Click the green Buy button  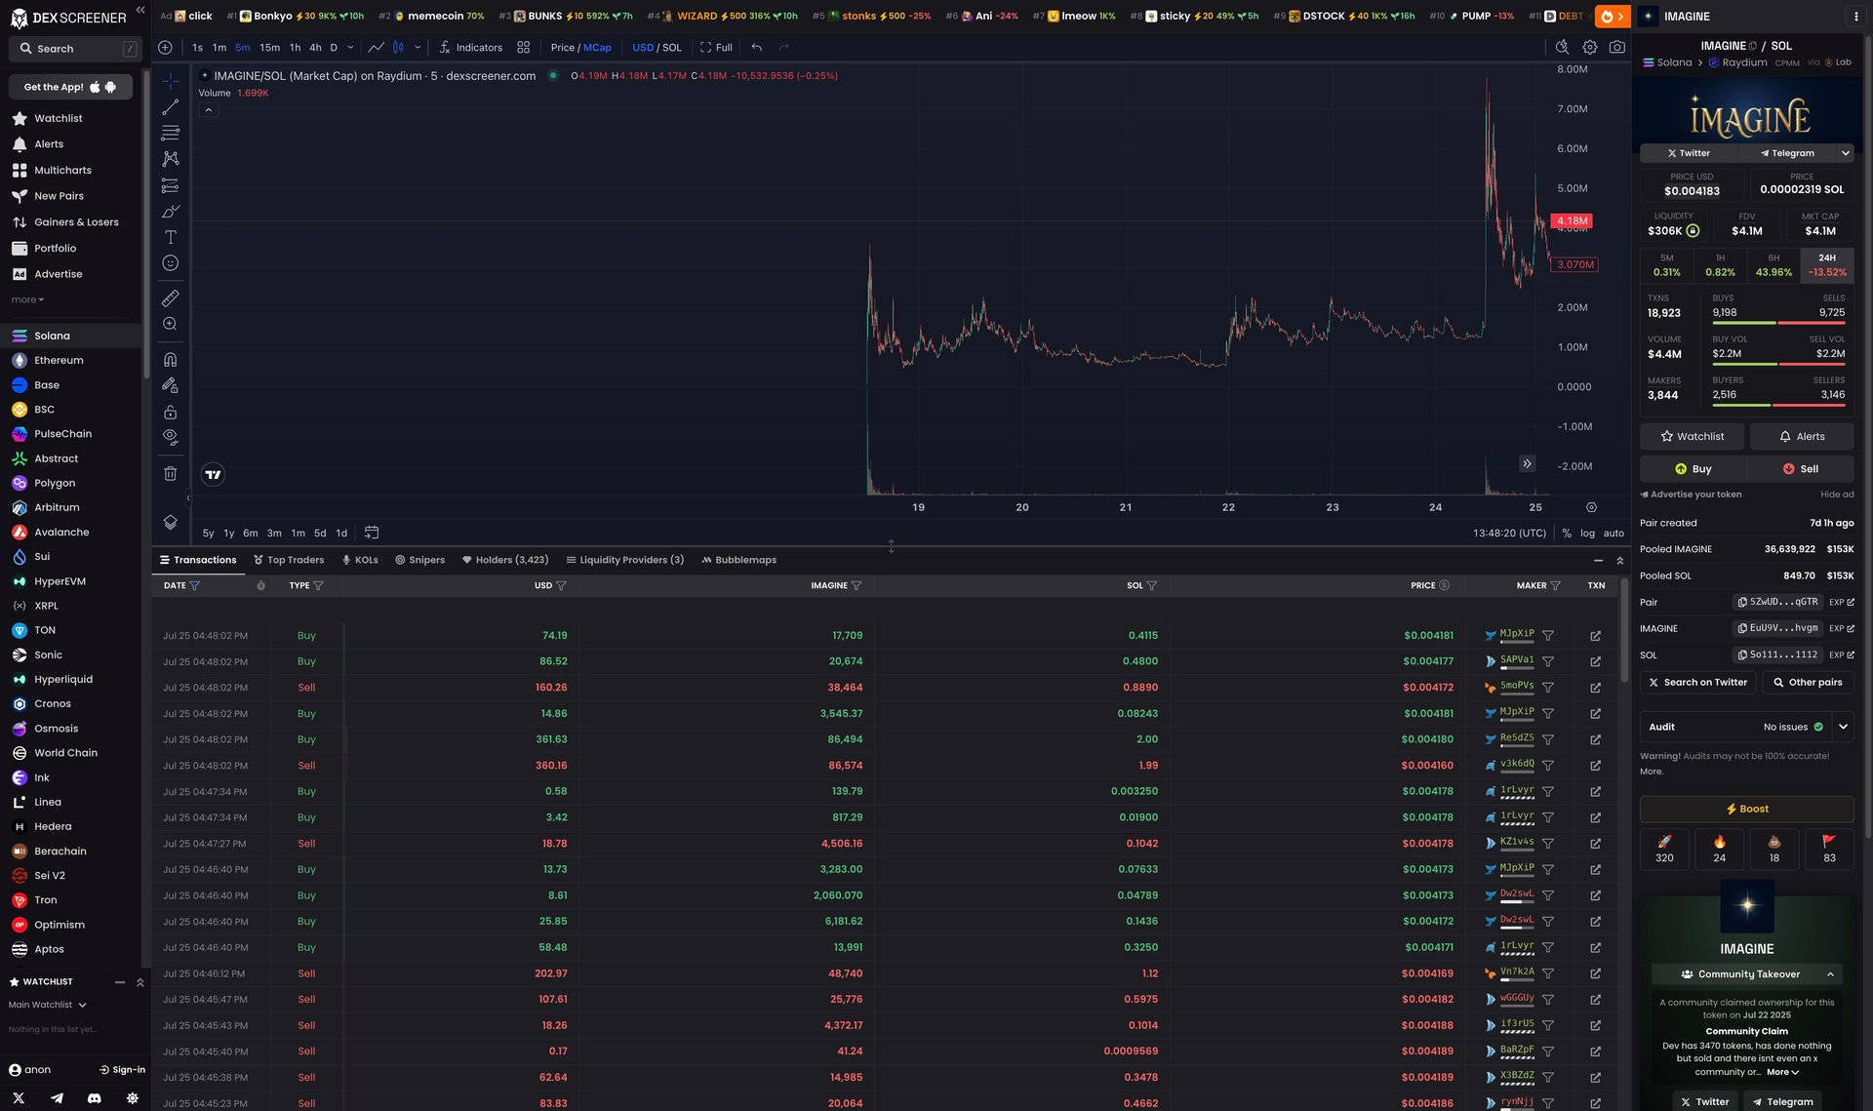(1693, 469)
